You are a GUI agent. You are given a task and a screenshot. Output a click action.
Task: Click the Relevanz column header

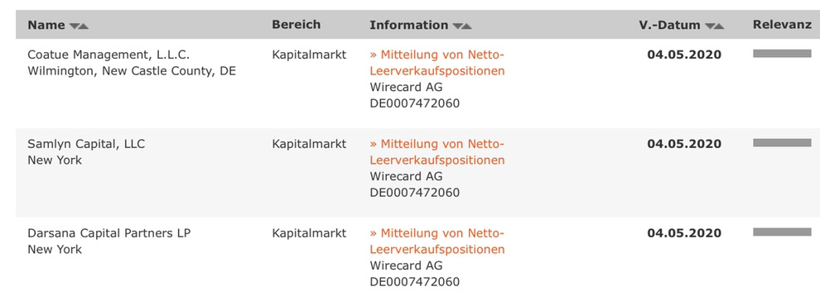coord(782,25)
